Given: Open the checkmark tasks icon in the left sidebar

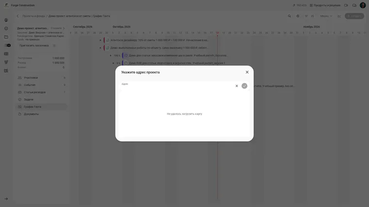Looking at the screenshot, I should 6,29.
